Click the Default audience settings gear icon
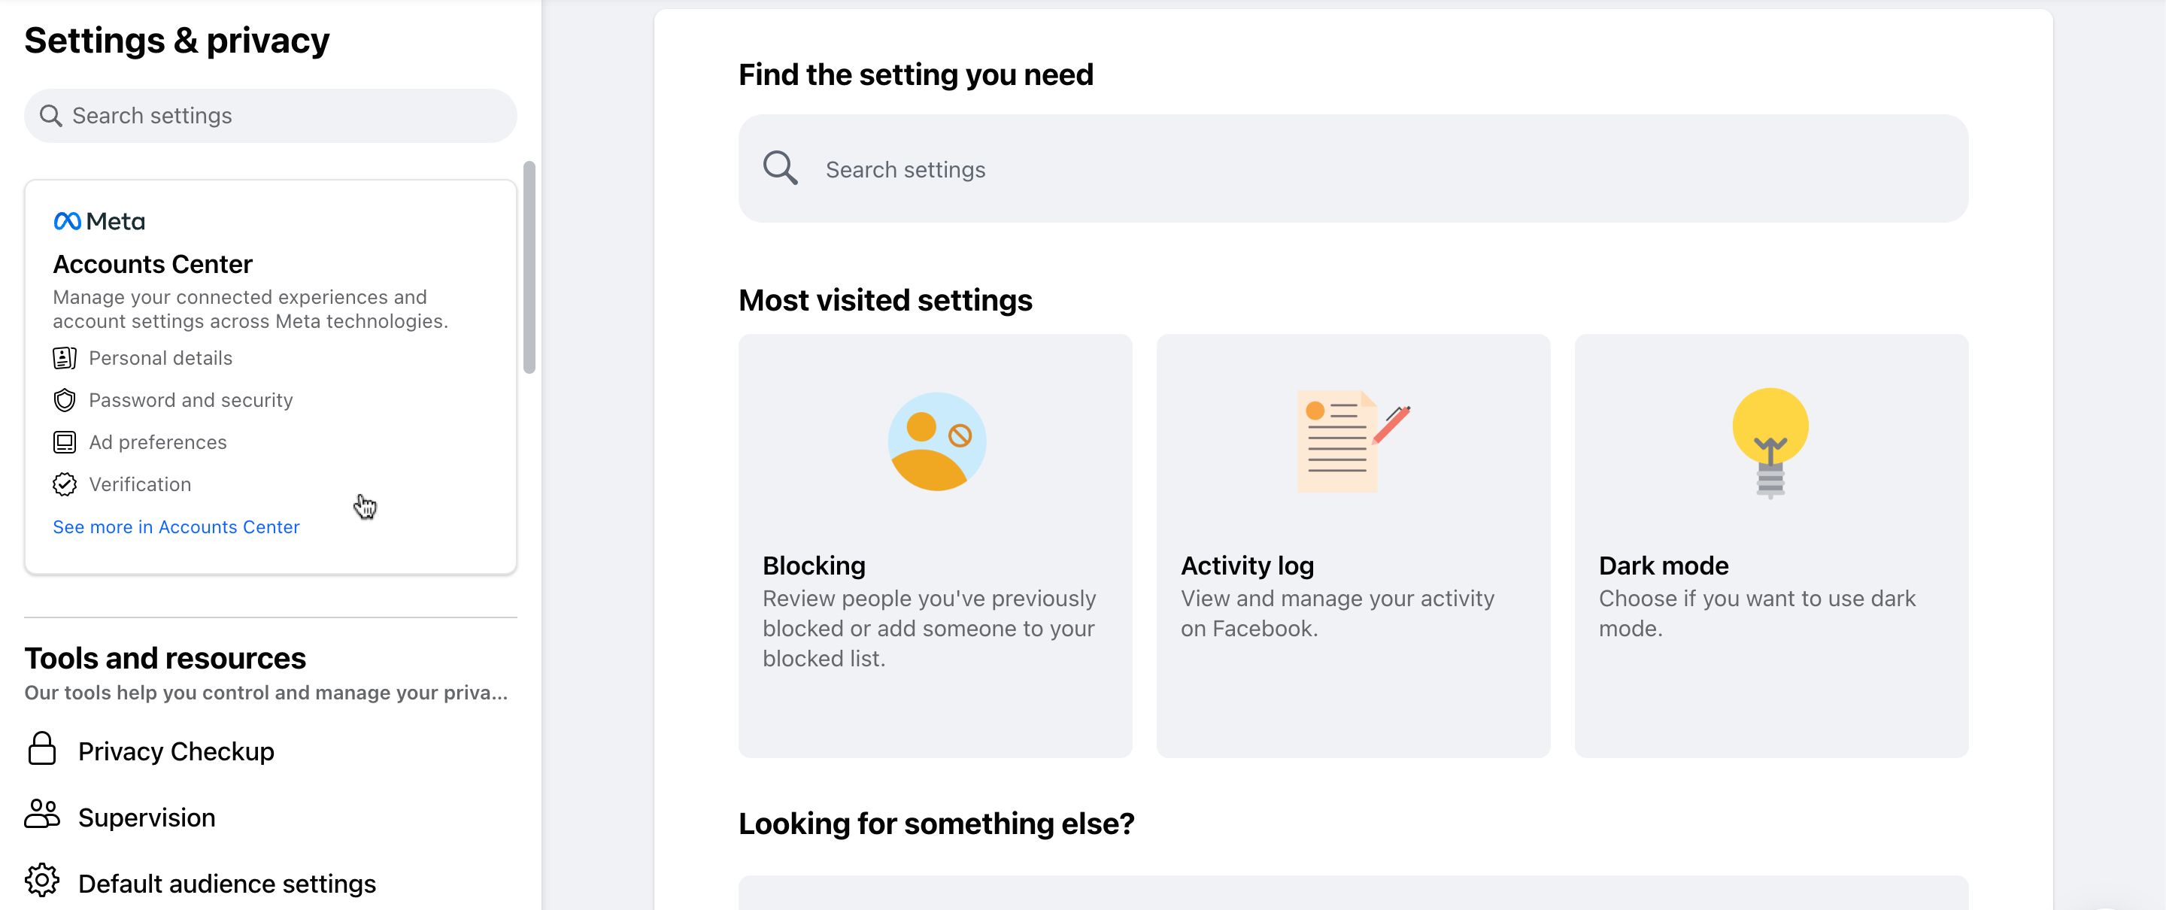This screenshot has width=2166, height=910. (x=42, y=882)
